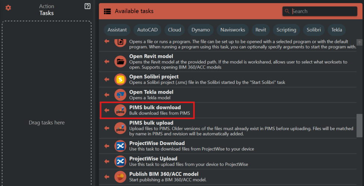Image resolution: width=364 pixels, height=186 pixels.
Task: Filter tasks by Navisworks category
Action: [233, 30]
